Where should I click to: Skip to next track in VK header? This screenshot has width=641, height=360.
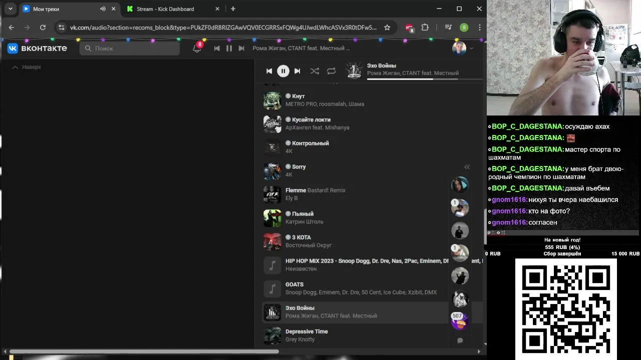click(x=241, y=48)
